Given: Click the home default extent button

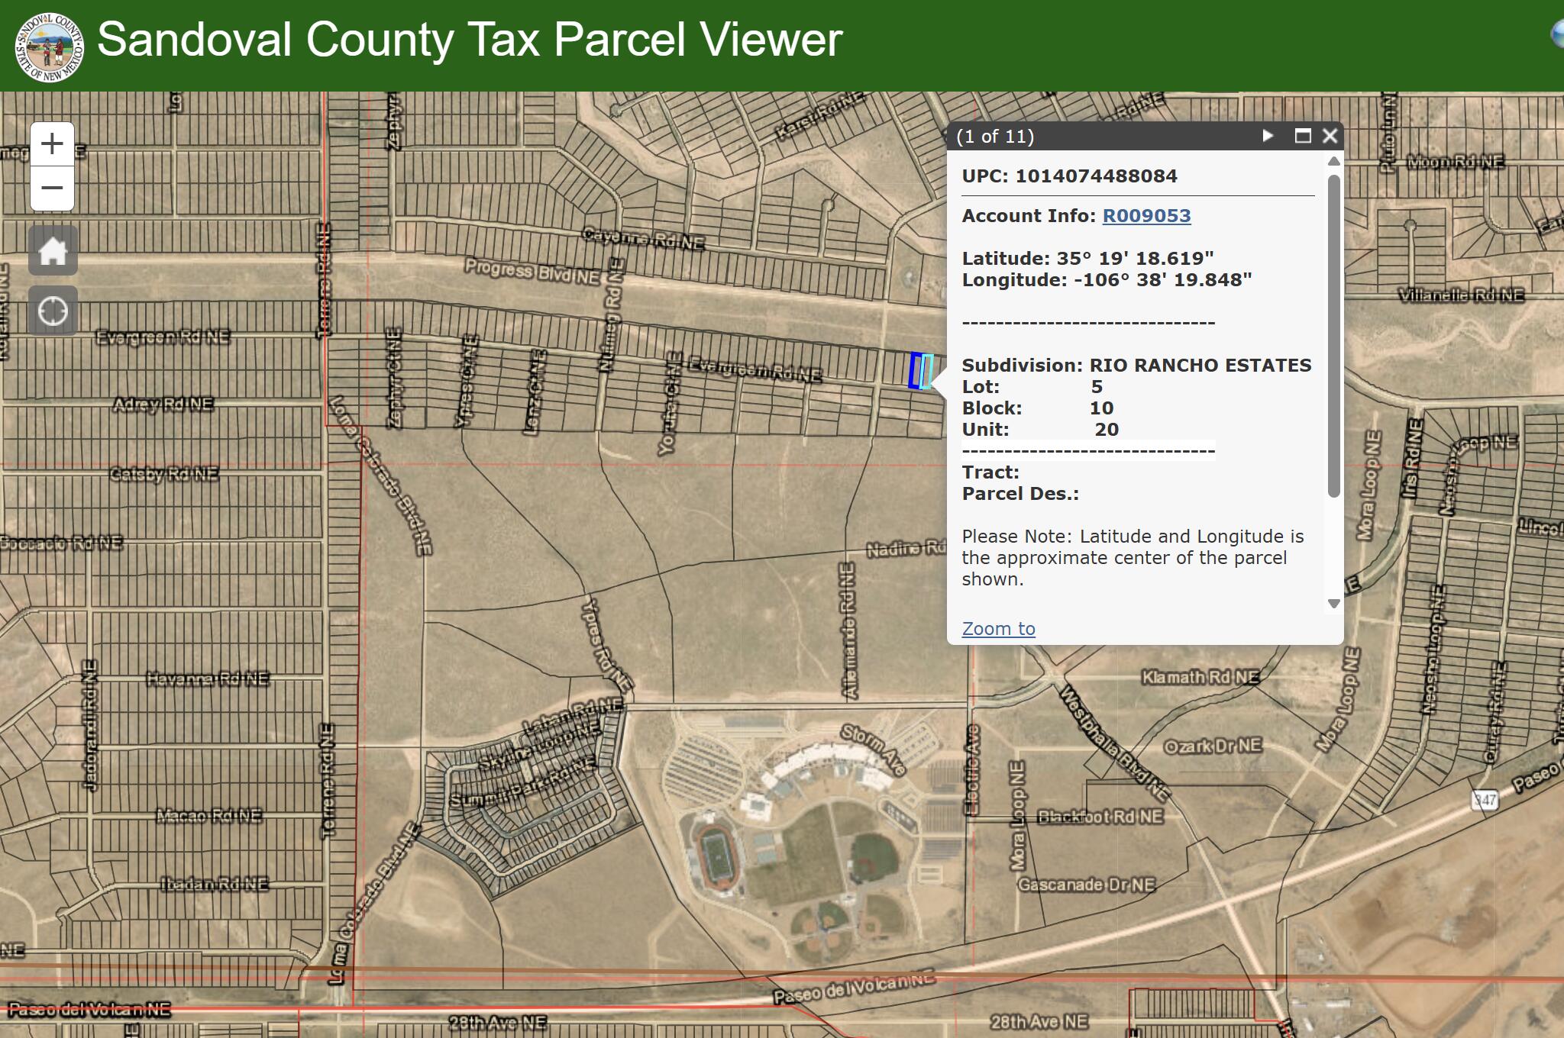Looking at the screenshot, I should [53, 250].
